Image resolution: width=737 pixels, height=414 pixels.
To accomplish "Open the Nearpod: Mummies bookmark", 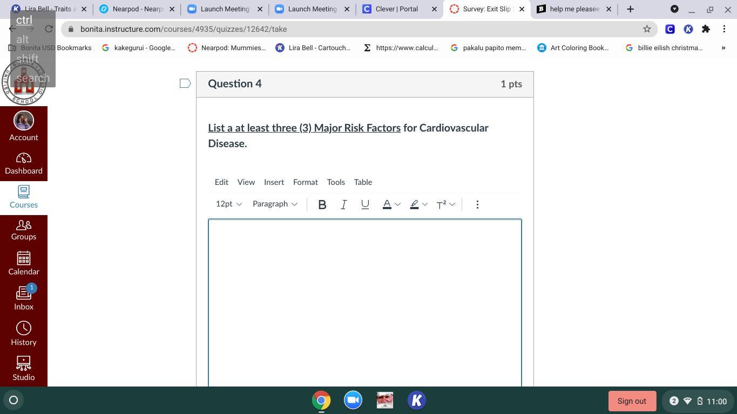I will [x=227, y=48].
